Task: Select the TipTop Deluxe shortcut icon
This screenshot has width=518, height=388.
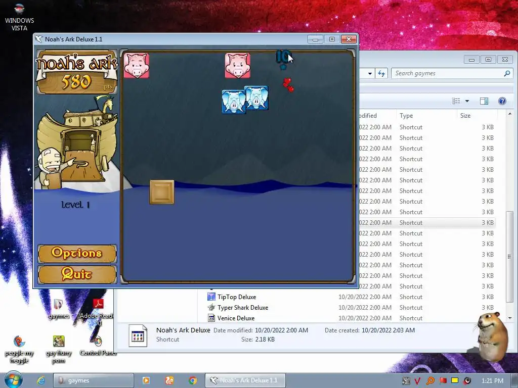Action: point(211,297)
